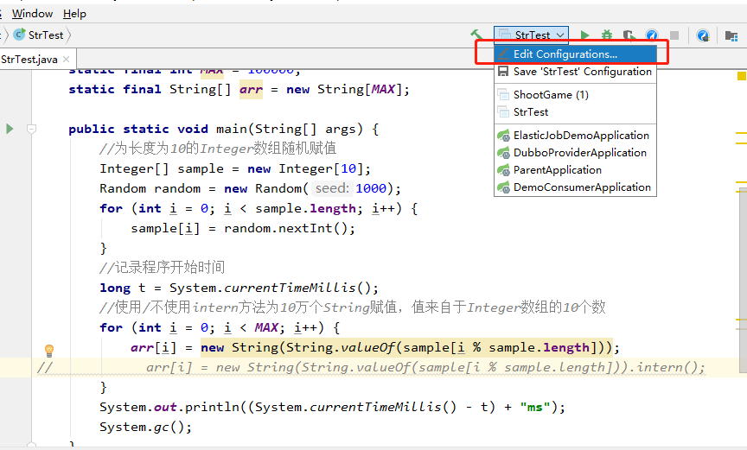Open the StrTest run configuration dropdown
Screen dimensions: 747x450
pos(531,35)
